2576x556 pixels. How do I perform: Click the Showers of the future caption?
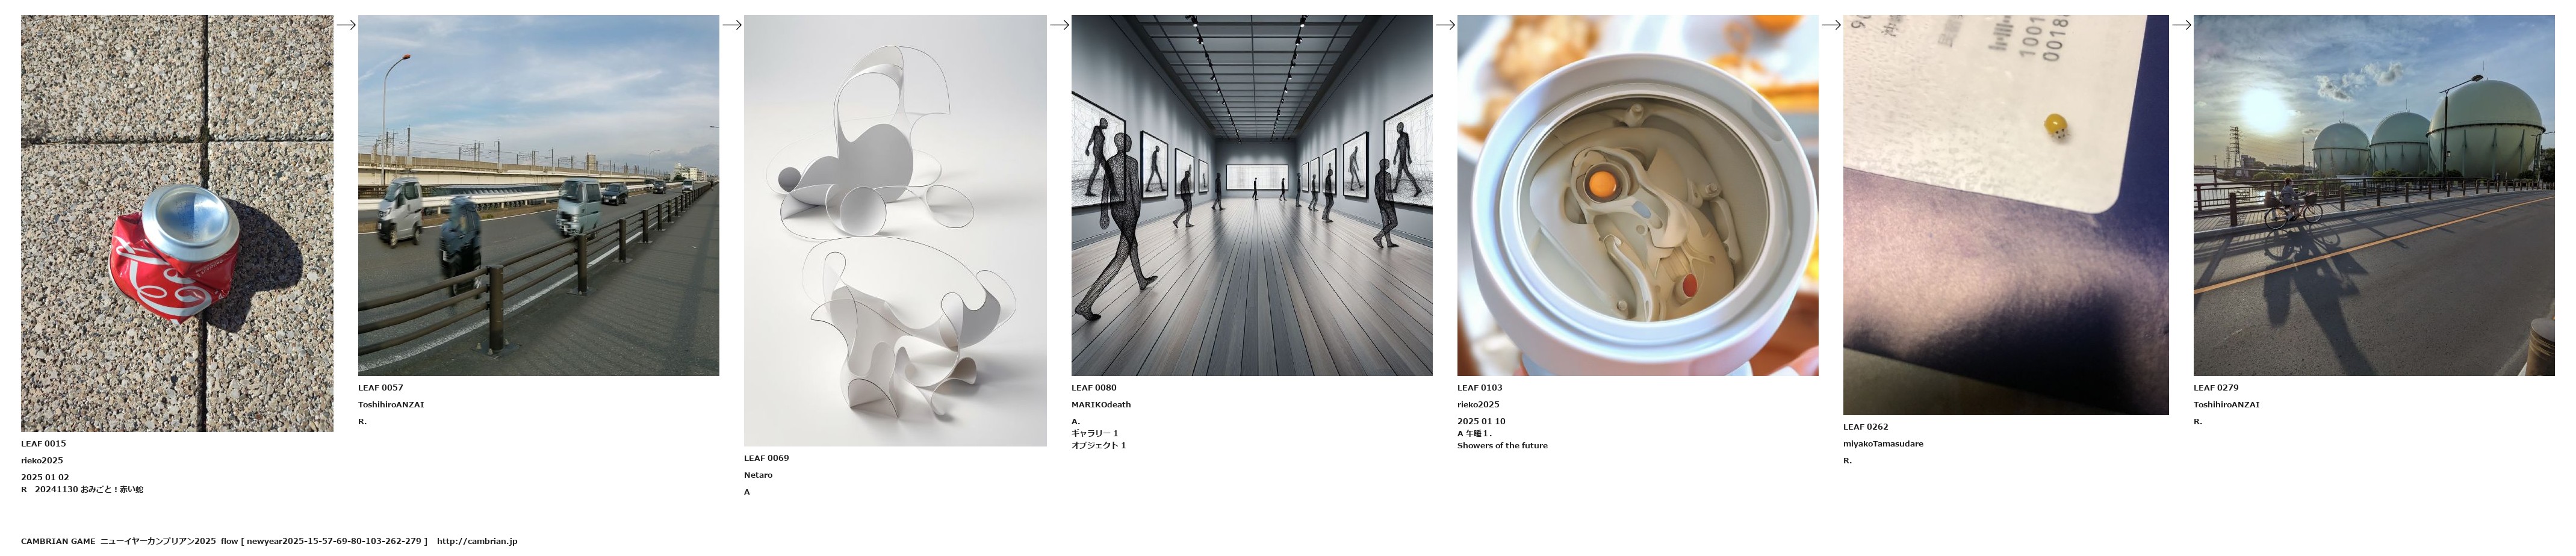point(1502,445)
